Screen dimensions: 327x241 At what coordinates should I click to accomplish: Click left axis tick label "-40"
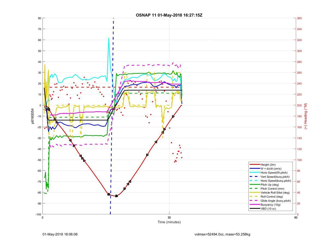[x=39, y=149]
